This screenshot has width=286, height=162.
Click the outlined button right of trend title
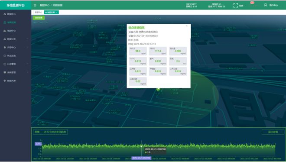(x=273, y=132)
